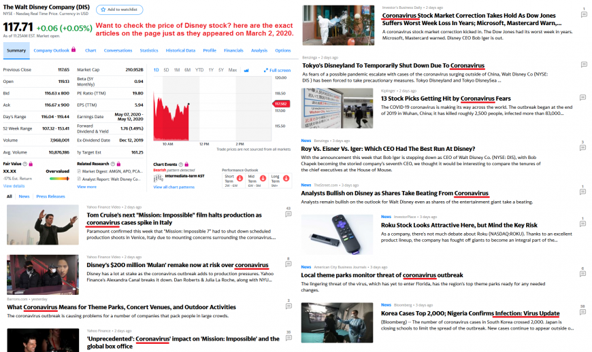Click View more under Related Research
This screenshot has width=592, height=352.
click(87, 187)
